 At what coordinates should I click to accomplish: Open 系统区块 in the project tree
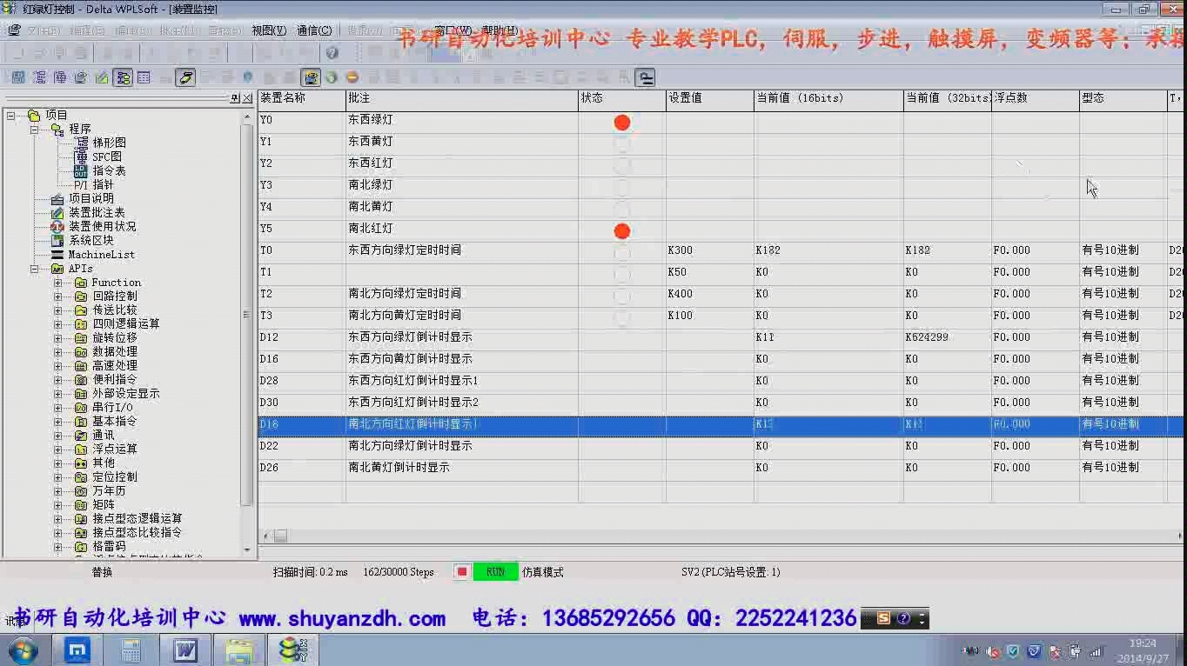pyautogui.click(x=91, y=240)
